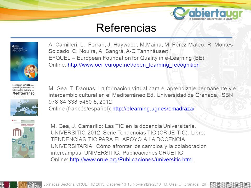This screenshot has width=251, height=188.
Task: Click the Tendencias TIC book cover thumbnail
Action: (23, 139)
